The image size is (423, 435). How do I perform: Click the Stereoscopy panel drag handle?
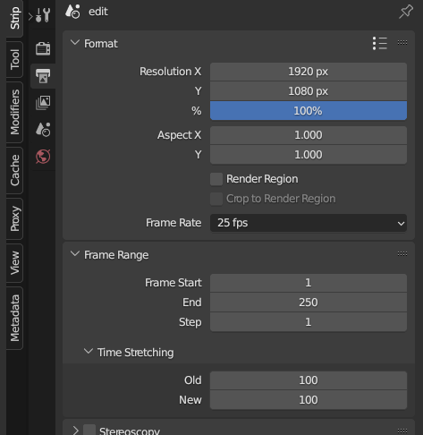[402, 431]
